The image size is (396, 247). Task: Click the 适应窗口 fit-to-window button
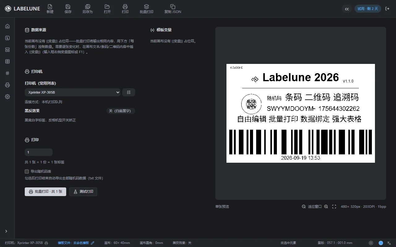(x=315, y=207)
